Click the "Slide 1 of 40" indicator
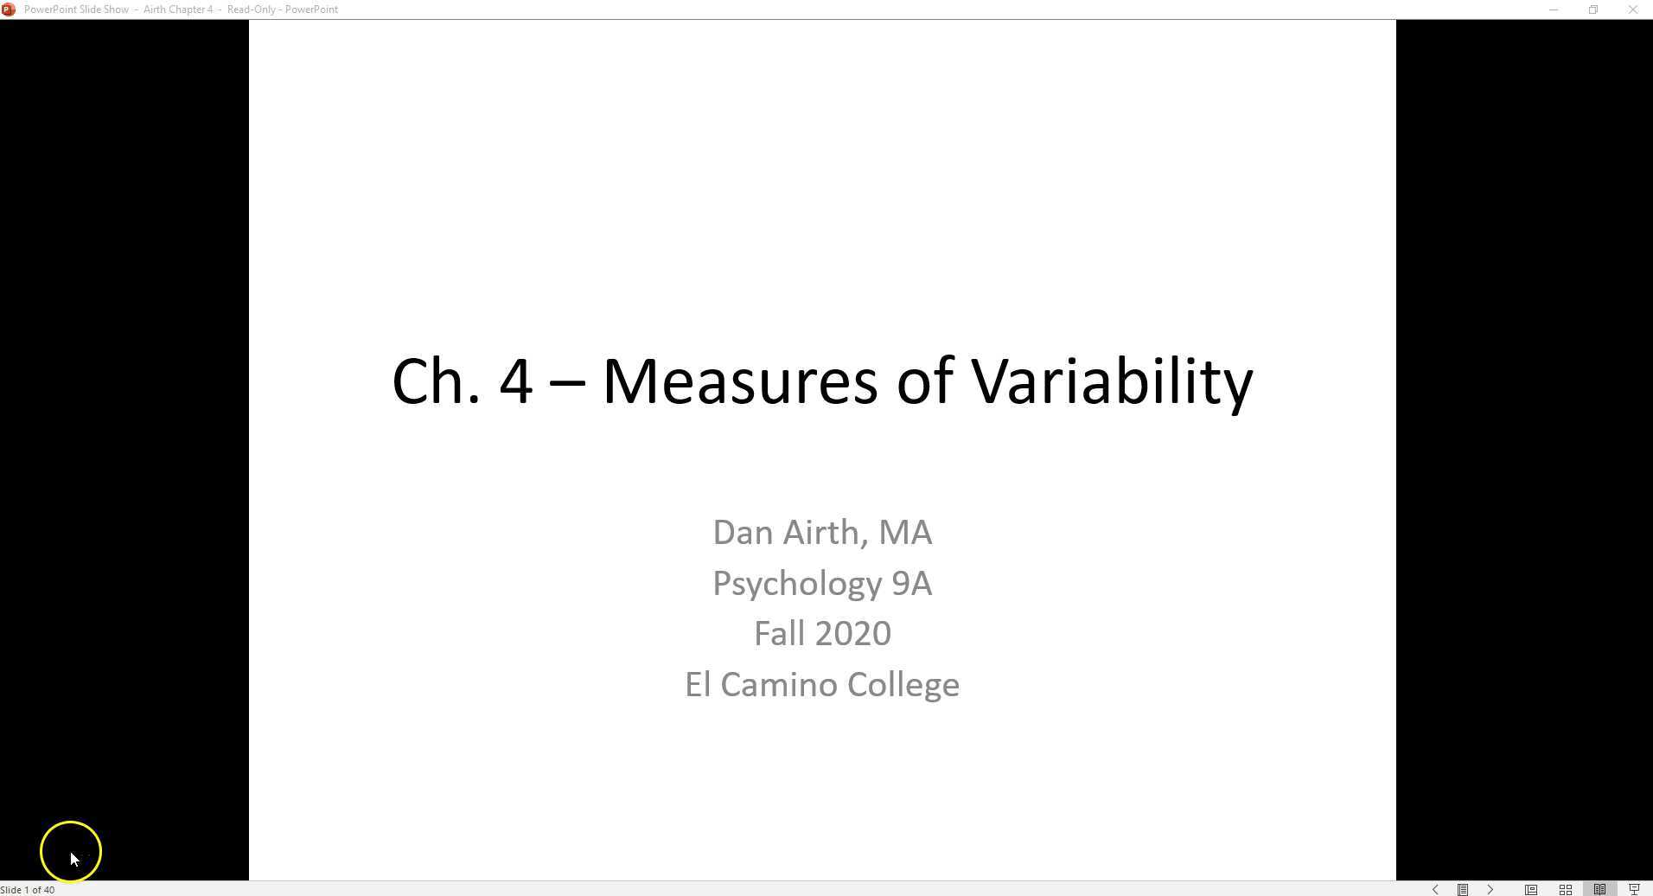The image size is (1653, 896). (28, 889)
